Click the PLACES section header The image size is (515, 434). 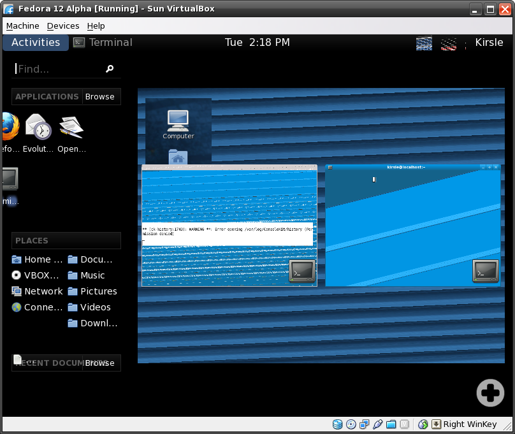click(x=66, y=241)
